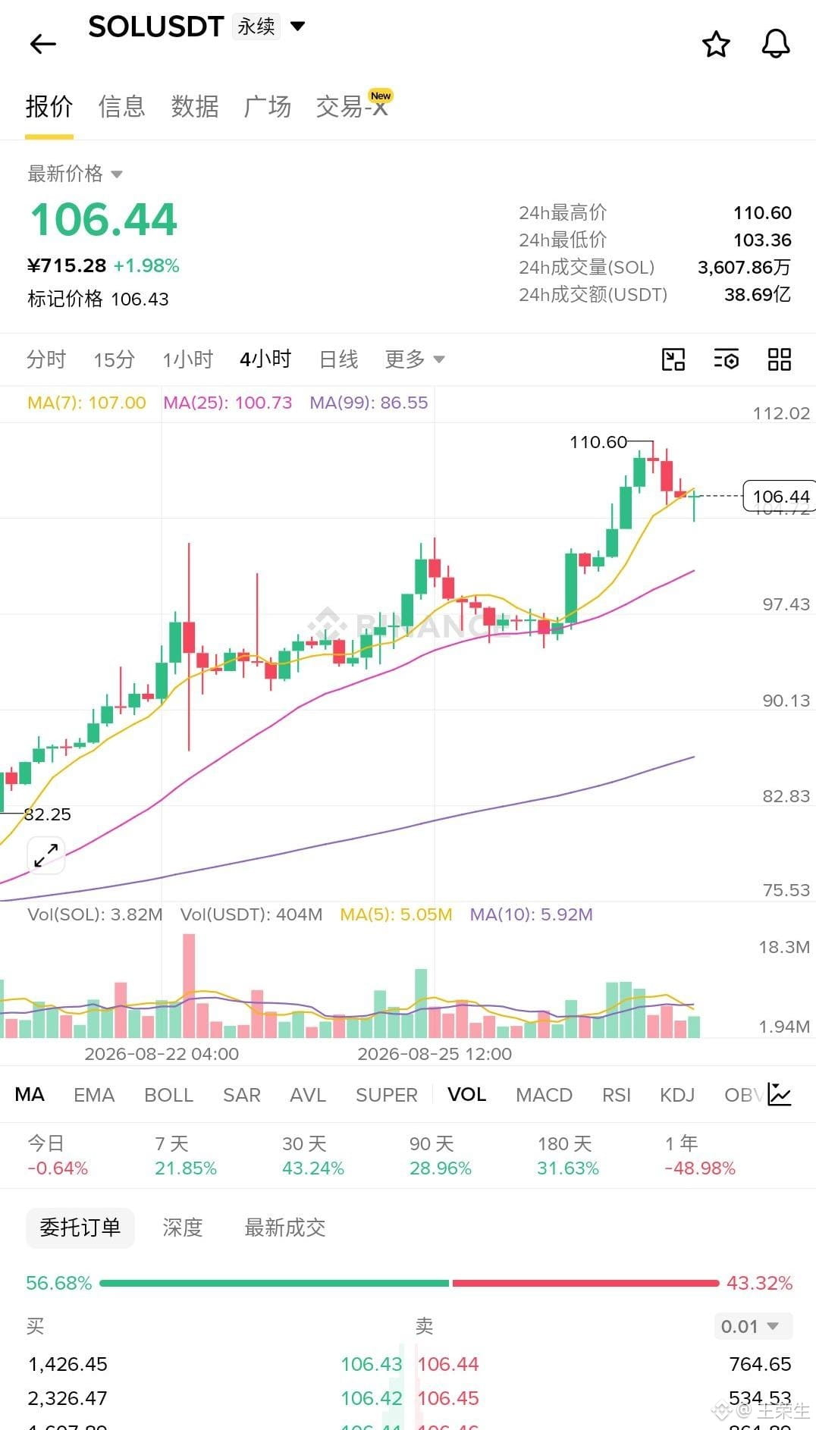
Task: Toggle the AVL indicator
Action: pyautogui.click(x=308, y=1095)
